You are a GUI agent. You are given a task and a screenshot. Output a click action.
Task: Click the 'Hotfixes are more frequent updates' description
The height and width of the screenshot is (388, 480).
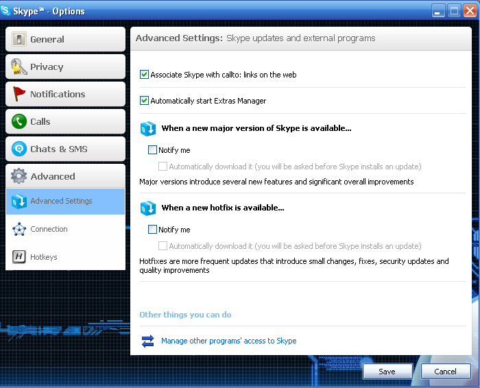point(294,265)
